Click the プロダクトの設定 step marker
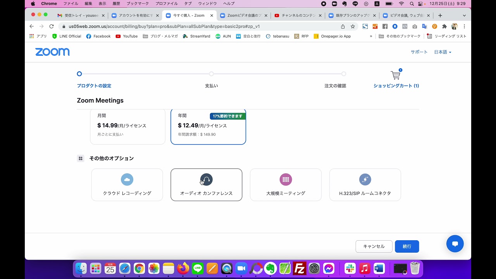The height and width of the screenshot is (279, 496). [x=79, y=74]
